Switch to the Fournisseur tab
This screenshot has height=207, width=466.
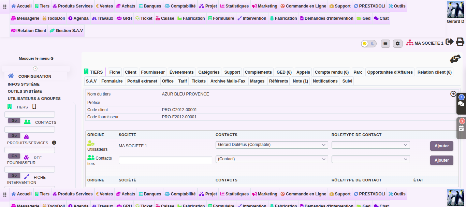pos(153,72)
